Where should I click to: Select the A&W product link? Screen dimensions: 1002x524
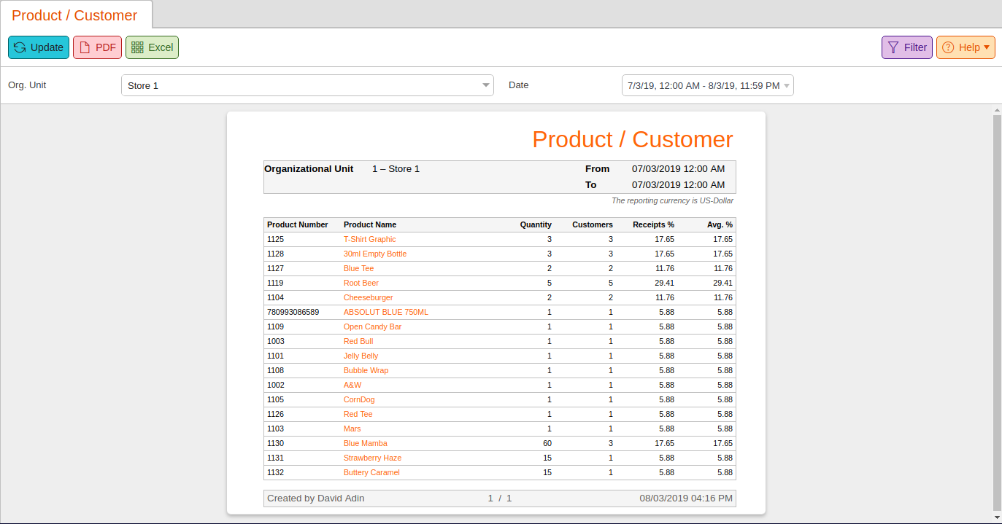pyautogui.click(x=352, y=385)
